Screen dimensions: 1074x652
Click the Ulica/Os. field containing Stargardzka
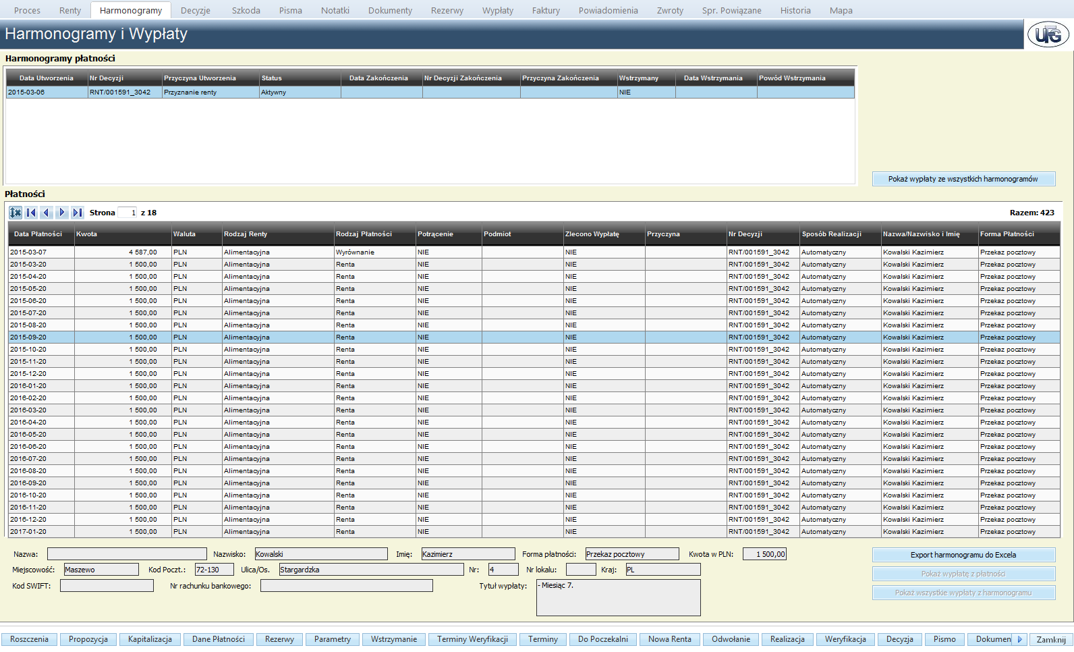(x=372, y=570)
